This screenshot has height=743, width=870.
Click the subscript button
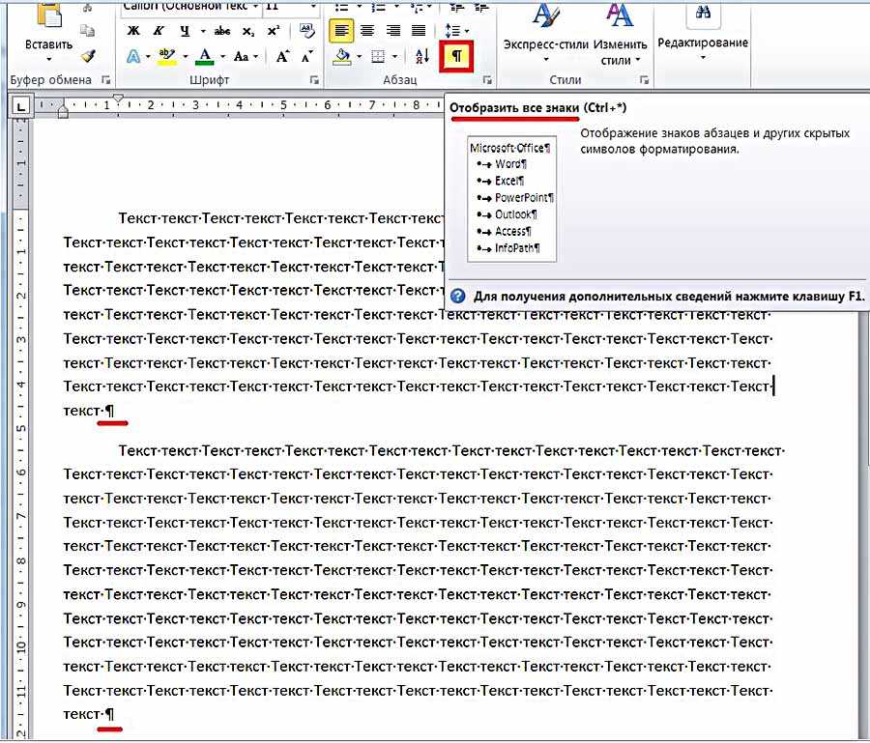coord(249,31)
